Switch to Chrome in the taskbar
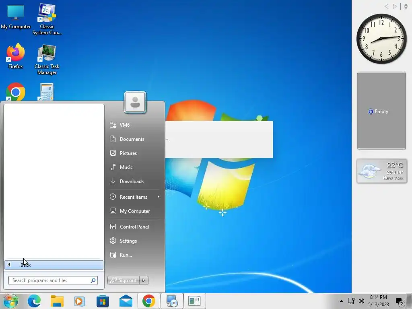Image resolution: width=412 pixels, height=309 pixels. (149, 301)
